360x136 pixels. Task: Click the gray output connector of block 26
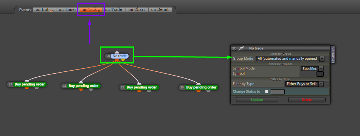pyautogui.click(x=208, y=91)
